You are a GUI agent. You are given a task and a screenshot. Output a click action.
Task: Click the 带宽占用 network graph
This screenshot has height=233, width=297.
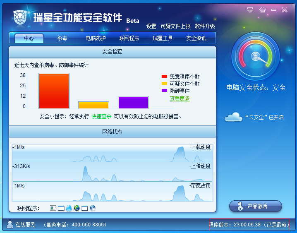coord(113,192)
